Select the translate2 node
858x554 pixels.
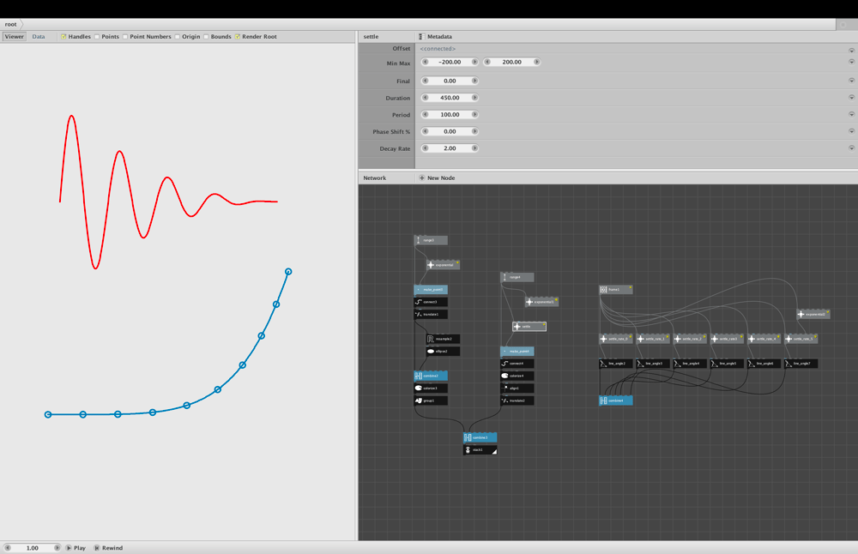(x=517, y=400)
